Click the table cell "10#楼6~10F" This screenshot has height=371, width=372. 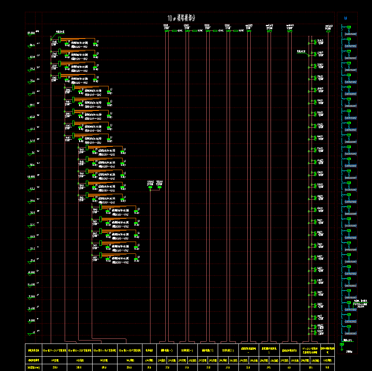point(130,350)
